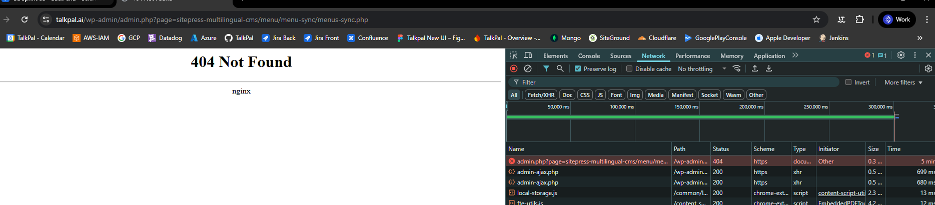
Task: Reload the page with the refresh icon
Action: 25,19
